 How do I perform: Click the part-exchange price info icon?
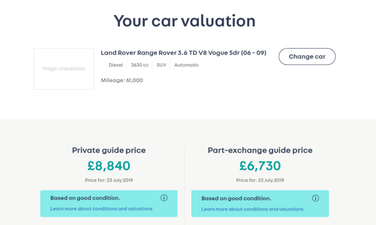point(315,198)
